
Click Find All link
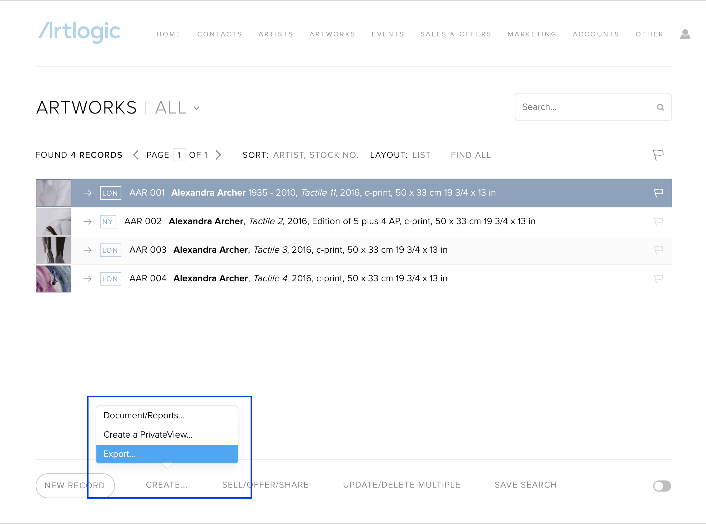point(471,155)
